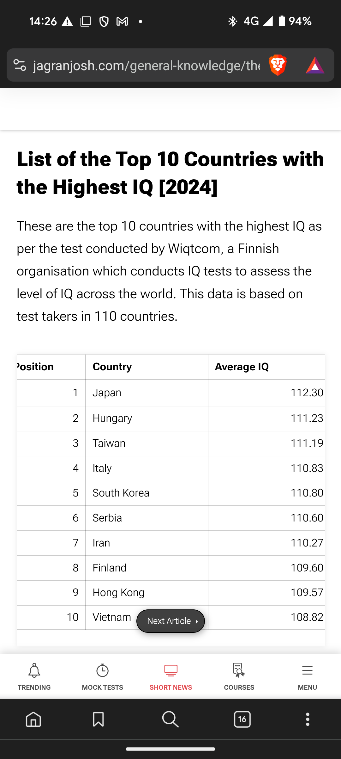Switch to Mock Tests tab
Viewport: 341px width, 759px height.
(102, 676)
